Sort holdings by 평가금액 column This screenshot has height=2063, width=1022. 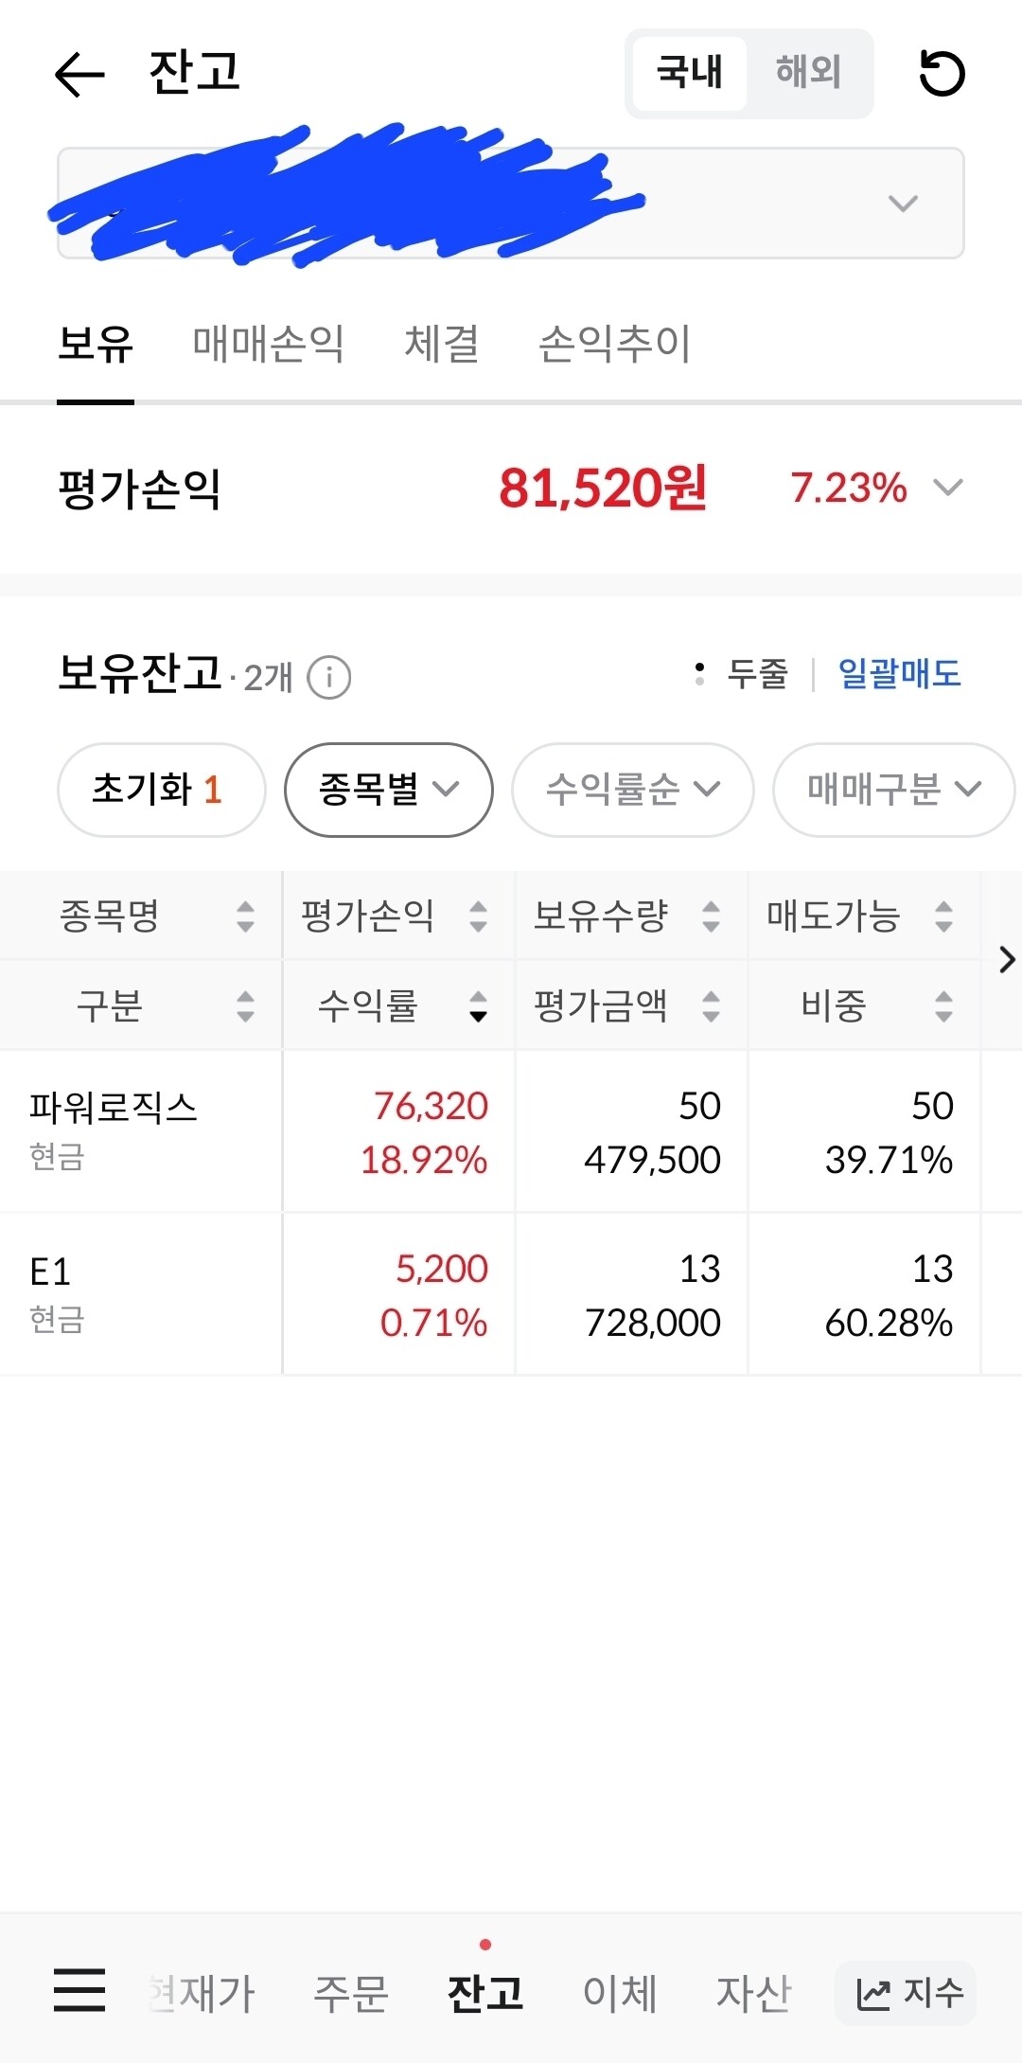(620, 1006)
